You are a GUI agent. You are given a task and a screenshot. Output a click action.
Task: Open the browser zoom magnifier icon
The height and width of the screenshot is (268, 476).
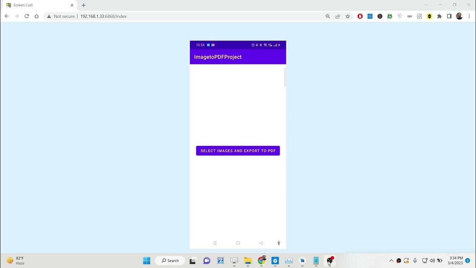pyautogui.click(x=328, y=16)
